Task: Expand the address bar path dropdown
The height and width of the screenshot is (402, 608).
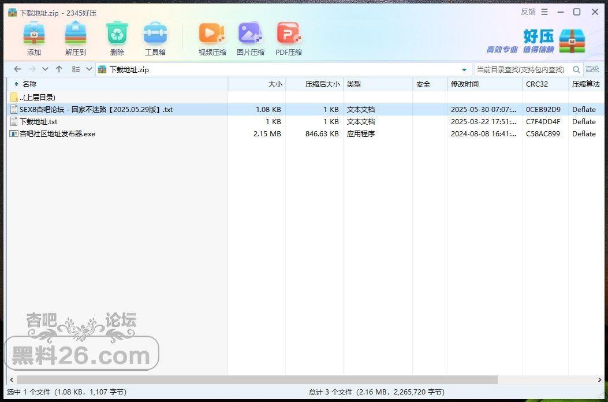Action: pyautogui.click(x=464, y=70)
